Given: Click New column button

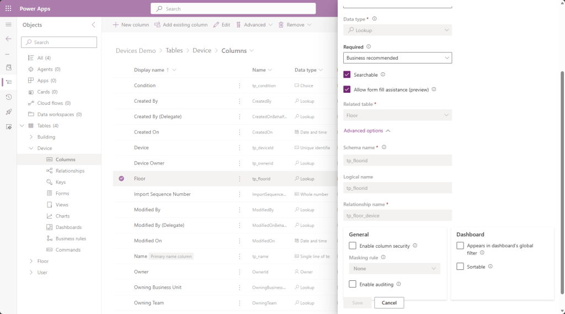Looking at the screenshot, I should 131,25.
